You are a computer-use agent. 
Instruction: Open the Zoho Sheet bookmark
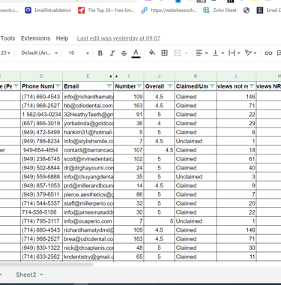[x=220, y=10]
